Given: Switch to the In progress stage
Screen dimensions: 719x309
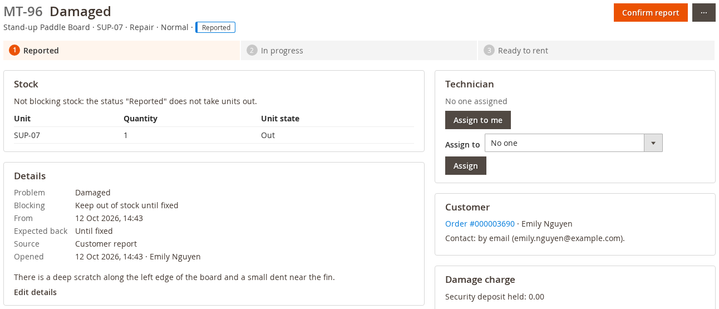Looking at the screenshot, I should pyautogui.click(x=359, y=50).
